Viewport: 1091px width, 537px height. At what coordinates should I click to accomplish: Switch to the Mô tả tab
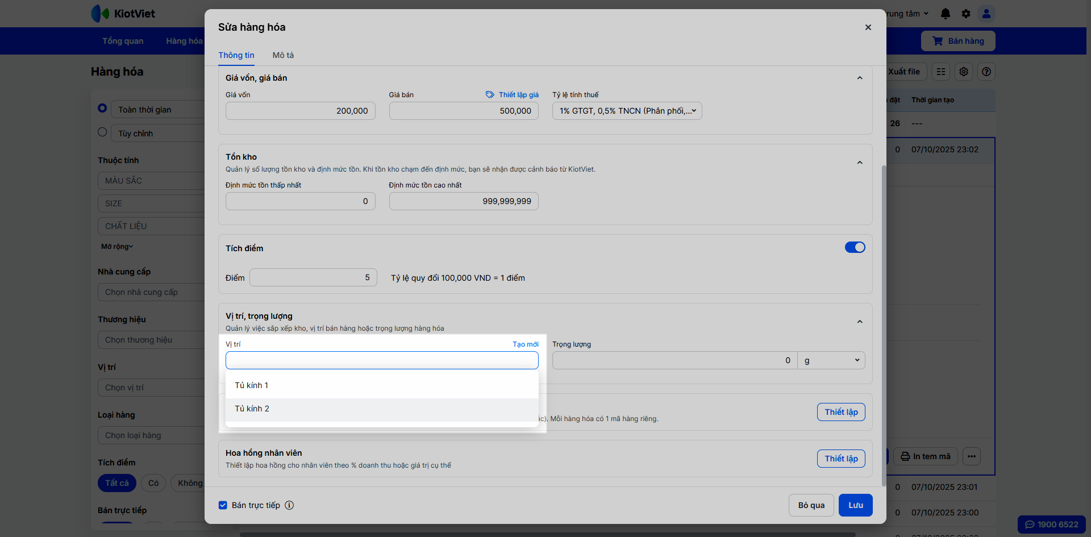point(283,55)
